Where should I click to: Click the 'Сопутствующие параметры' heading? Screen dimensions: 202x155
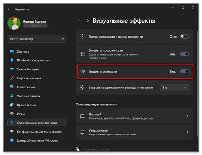[96, 105]
